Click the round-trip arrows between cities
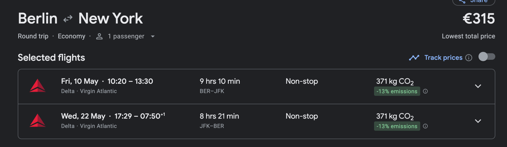This screenshot has width=507, height=147. pos(68,19)
